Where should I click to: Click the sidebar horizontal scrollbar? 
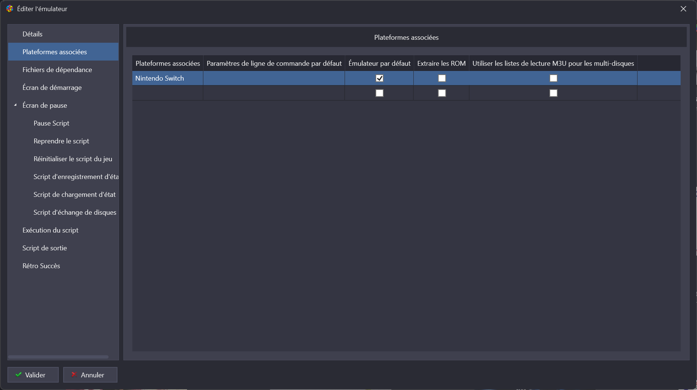coord(58,357)
